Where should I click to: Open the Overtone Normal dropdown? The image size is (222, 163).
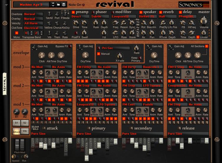[x=33, y=14]
